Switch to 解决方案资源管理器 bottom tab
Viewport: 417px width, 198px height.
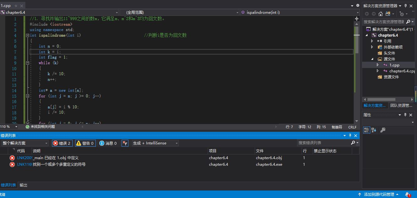(x=375, y=106)
